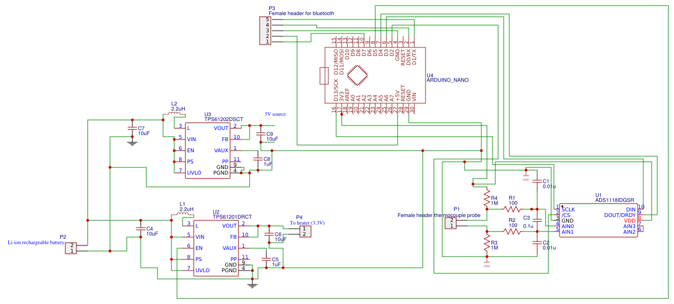Select the R1 100 ohm resistor

512,209
